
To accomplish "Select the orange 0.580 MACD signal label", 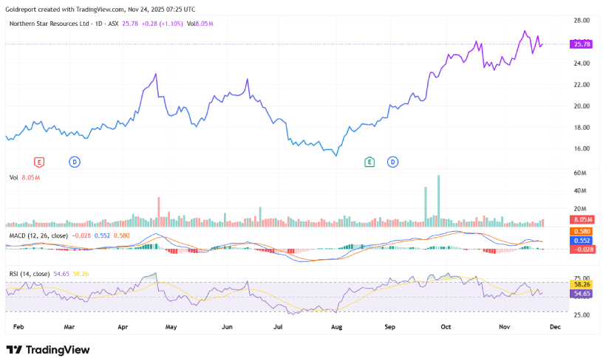I will 582,232.
